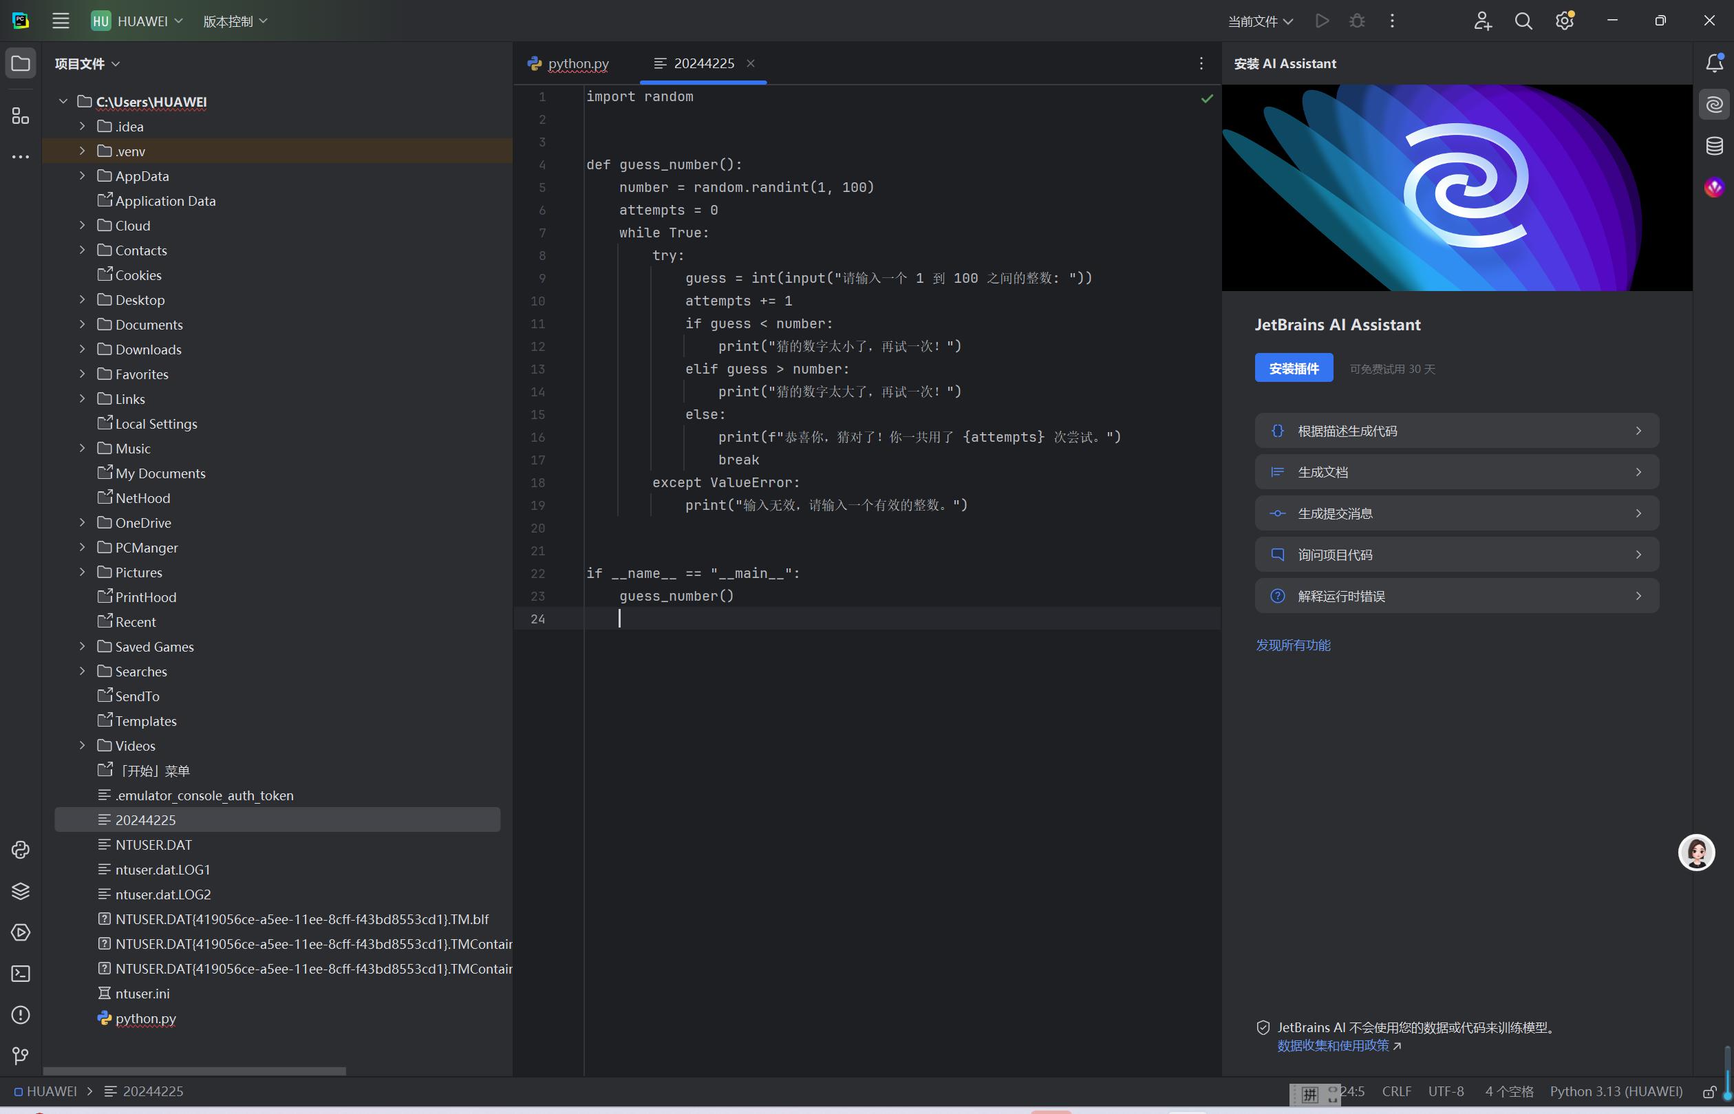Toggle the Project tool window folder icon
1734x1114 pixels.
click(20, 64)
